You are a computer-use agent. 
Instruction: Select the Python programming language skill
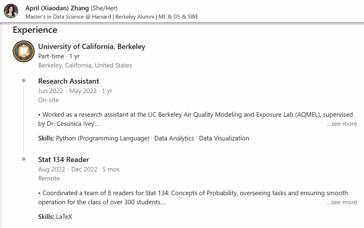[x=102, y=138]
